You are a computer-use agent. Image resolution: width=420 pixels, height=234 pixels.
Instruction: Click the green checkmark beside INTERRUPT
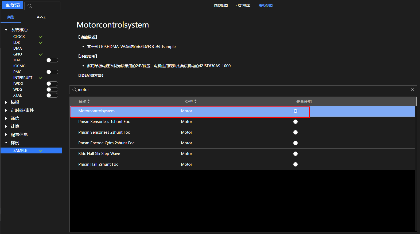[41, 78]
